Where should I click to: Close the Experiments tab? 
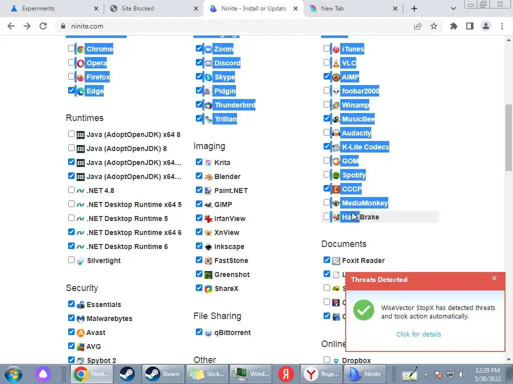[96, 8]
